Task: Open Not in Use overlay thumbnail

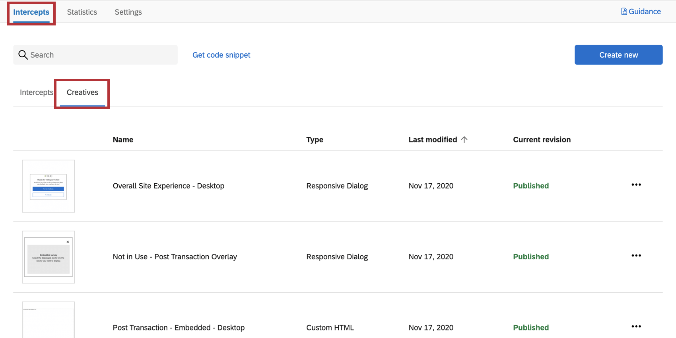Action: pos(49,257)
